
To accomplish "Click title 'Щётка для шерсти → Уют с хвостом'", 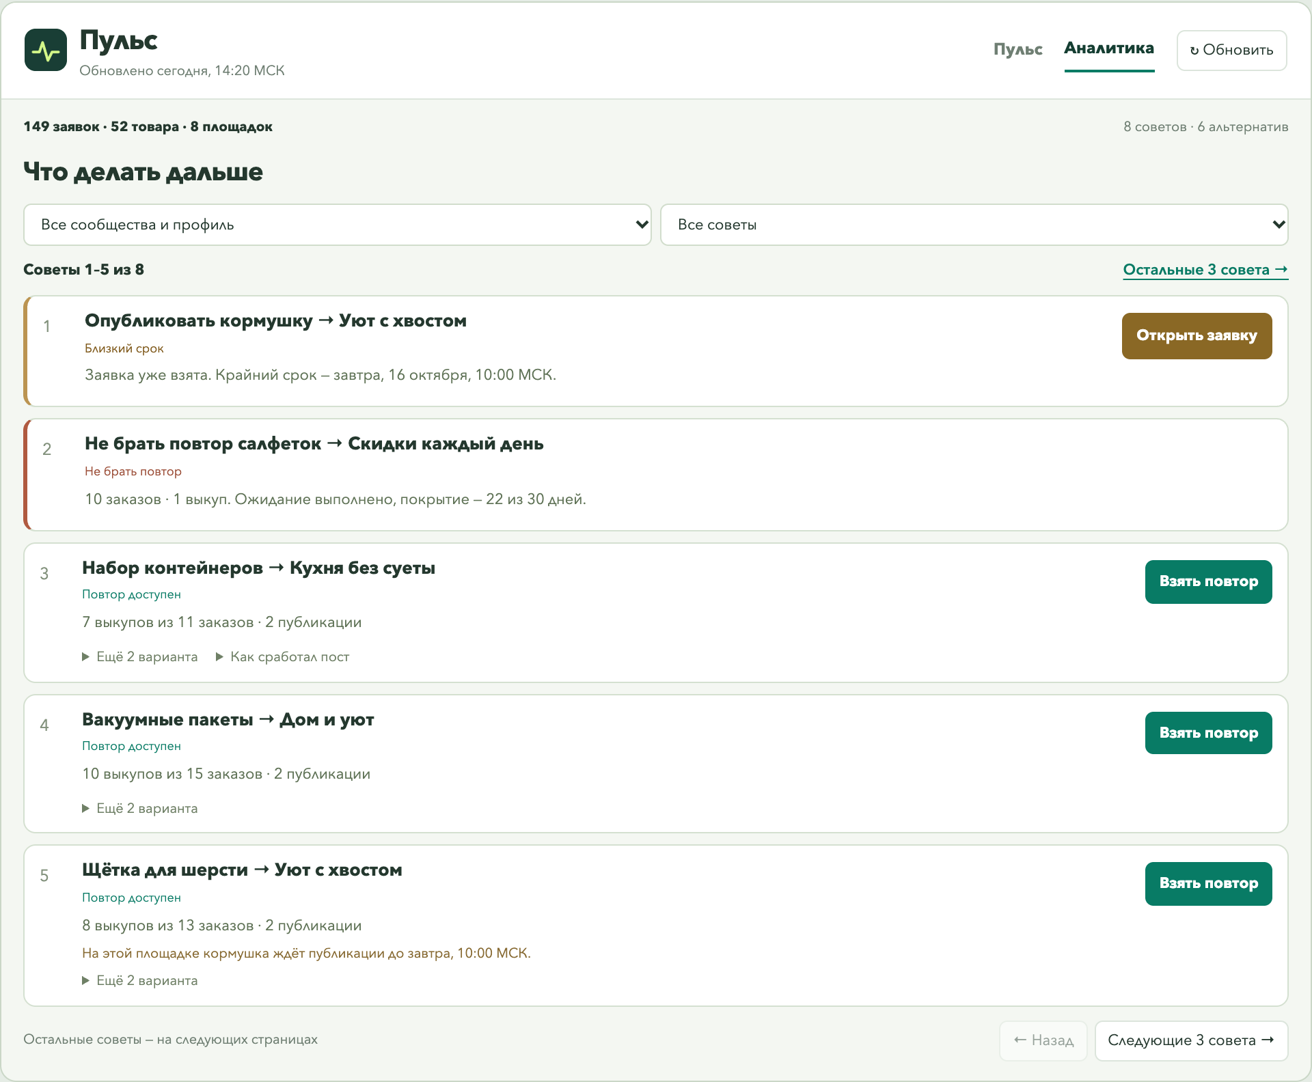I will (242, 870).
